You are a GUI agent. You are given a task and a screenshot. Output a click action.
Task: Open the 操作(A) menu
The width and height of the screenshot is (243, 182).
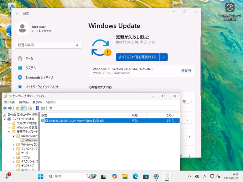coord(24,102)
